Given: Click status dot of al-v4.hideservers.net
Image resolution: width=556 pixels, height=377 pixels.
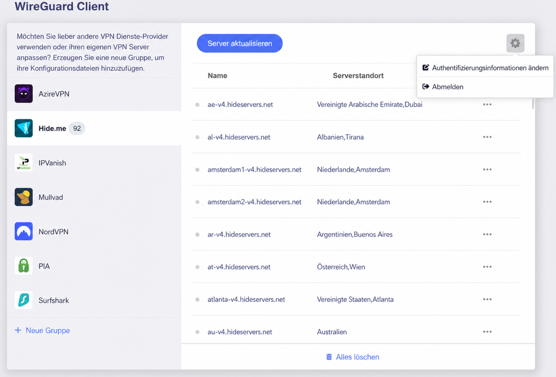Looking at the screenshot, I should coord(198,137).
